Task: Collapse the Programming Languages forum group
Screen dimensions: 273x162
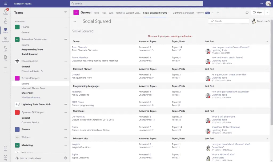Action: click(x=267, y=86)
